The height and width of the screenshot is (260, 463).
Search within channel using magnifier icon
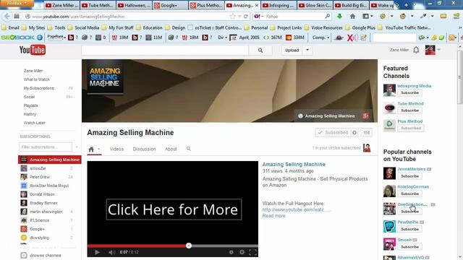(x=188, y=149)
